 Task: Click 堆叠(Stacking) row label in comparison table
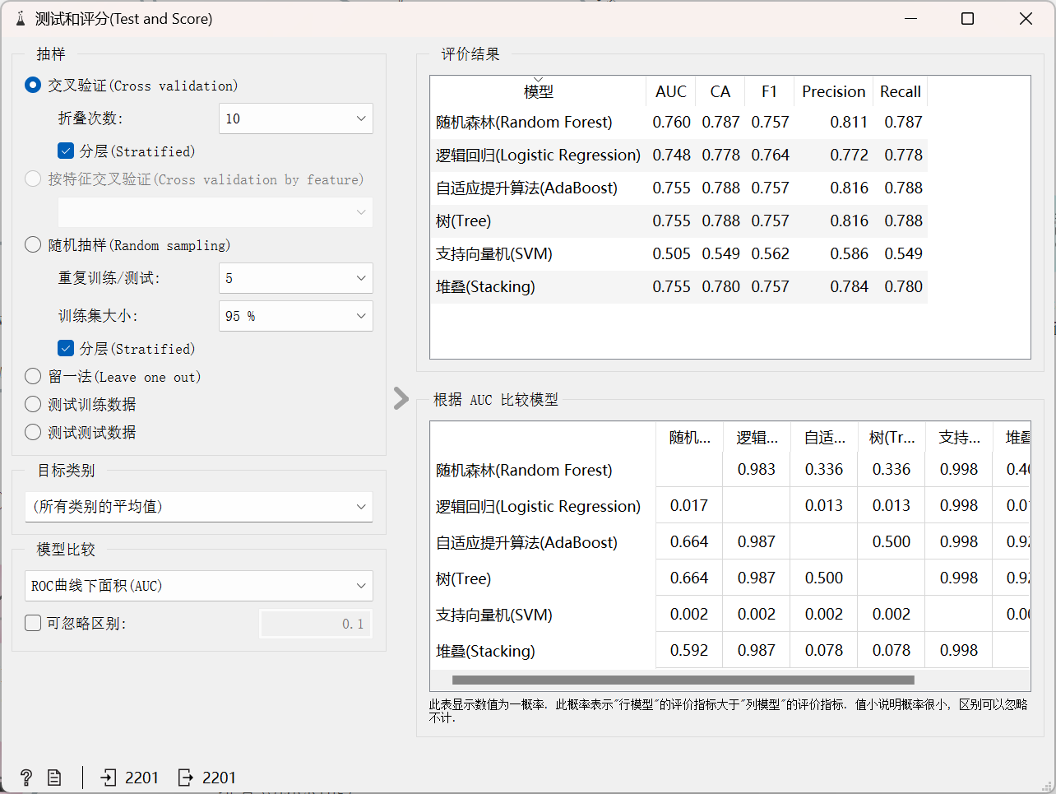click(485, 652)
